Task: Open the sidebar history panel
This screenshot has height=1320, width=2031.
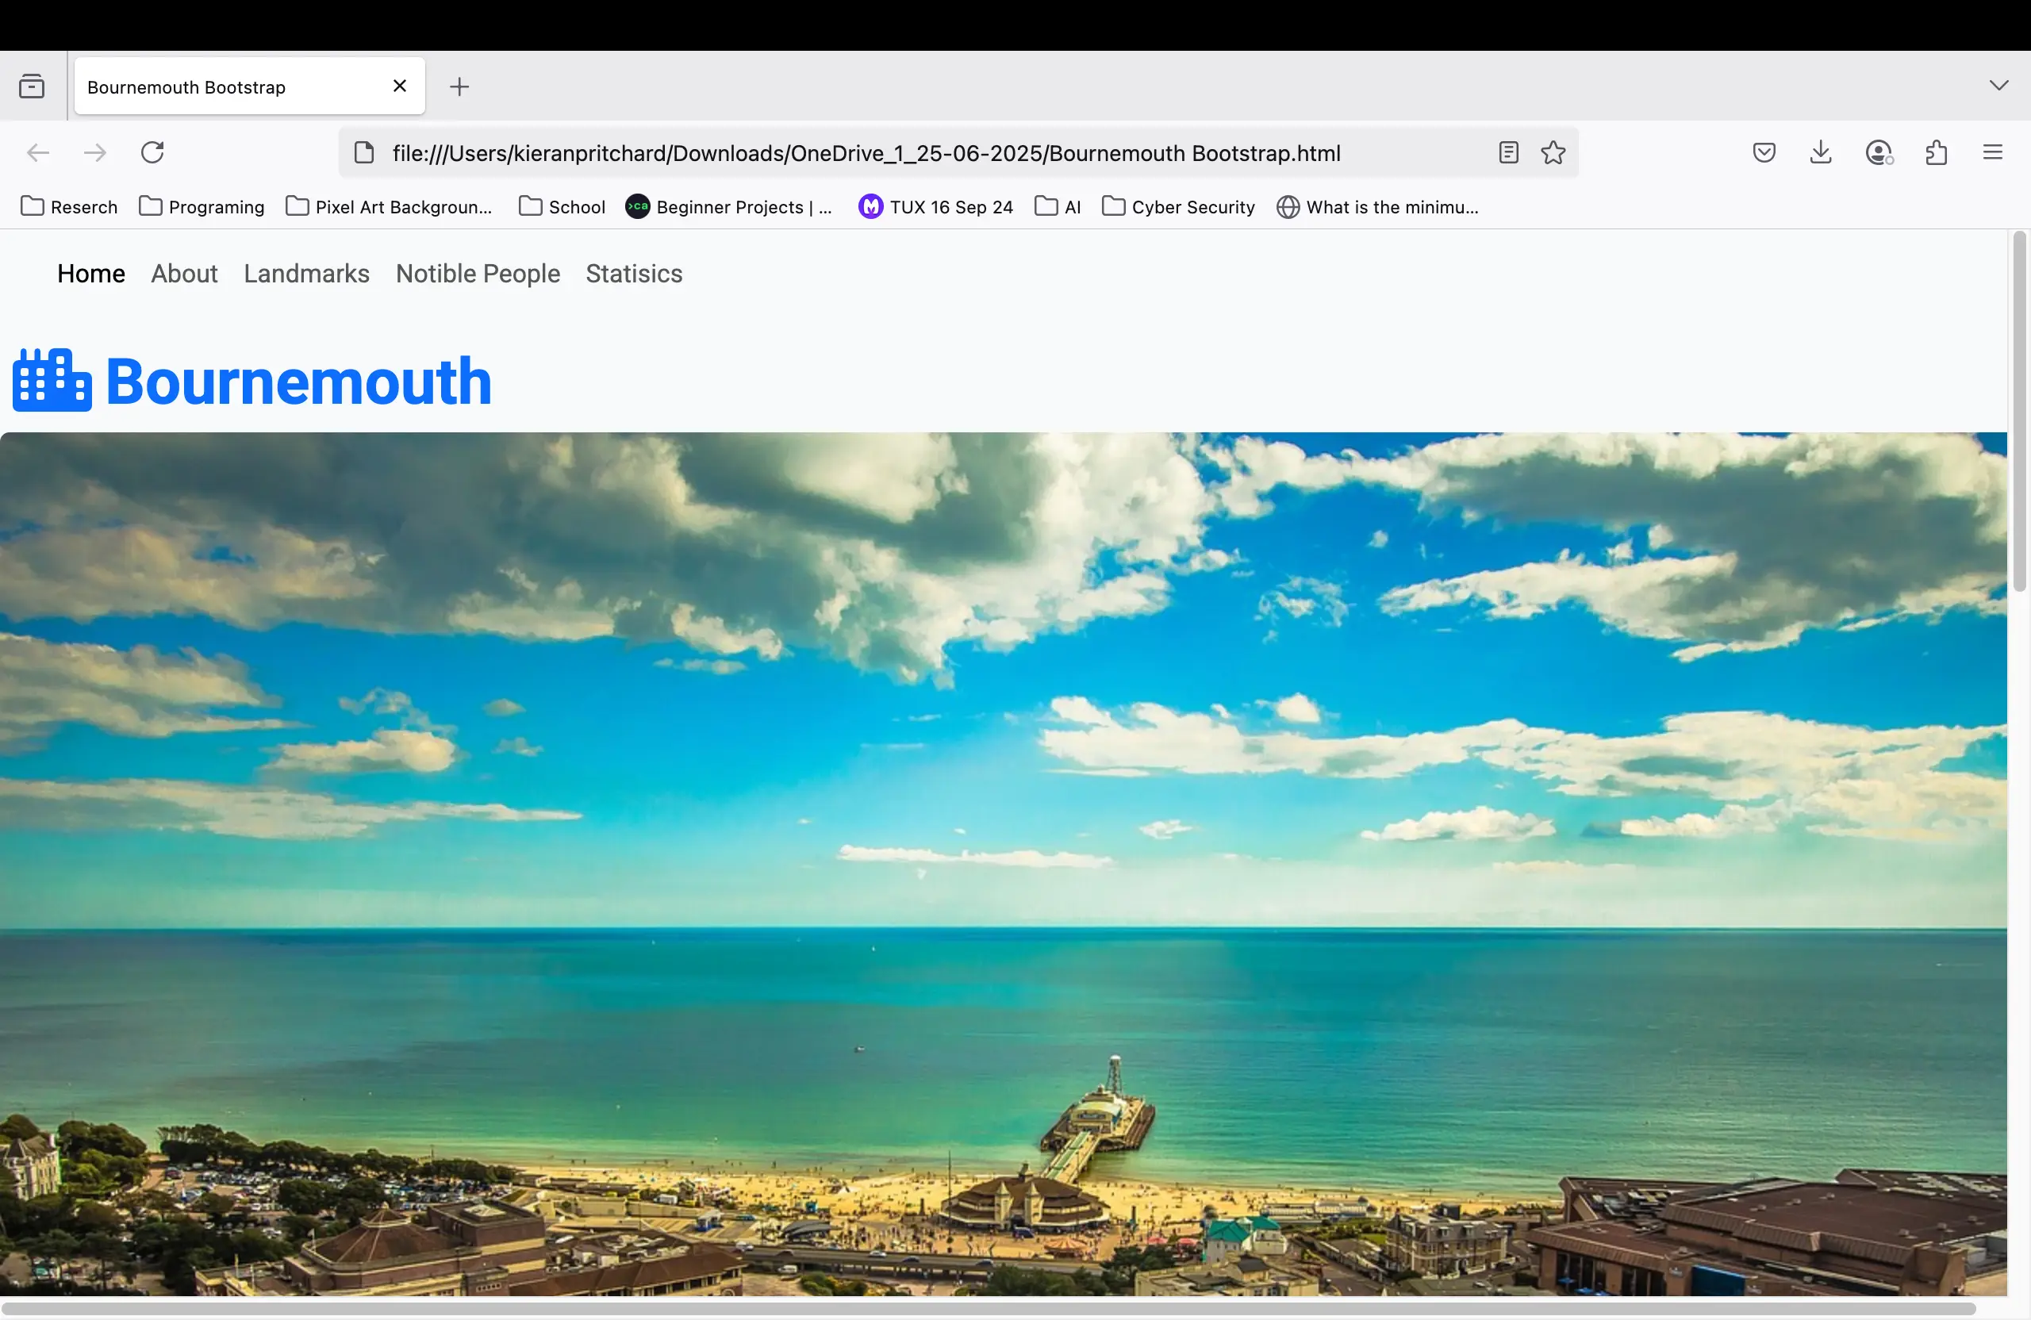Action: [x=32, y=86]
